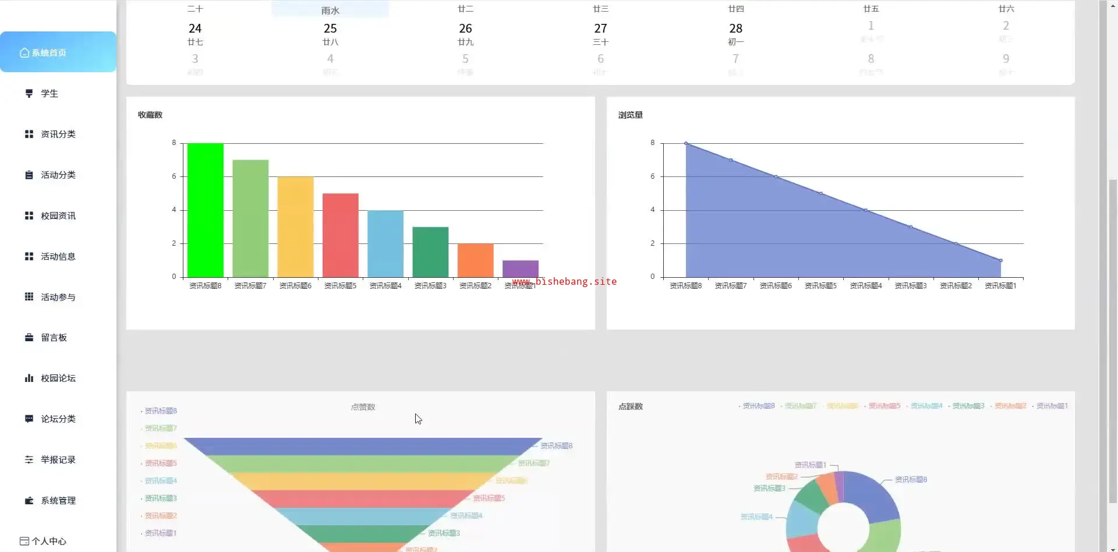The image size is (1118, 552).
Task: Pick the greyed-out calendar date 3
Action: (195, 64)
